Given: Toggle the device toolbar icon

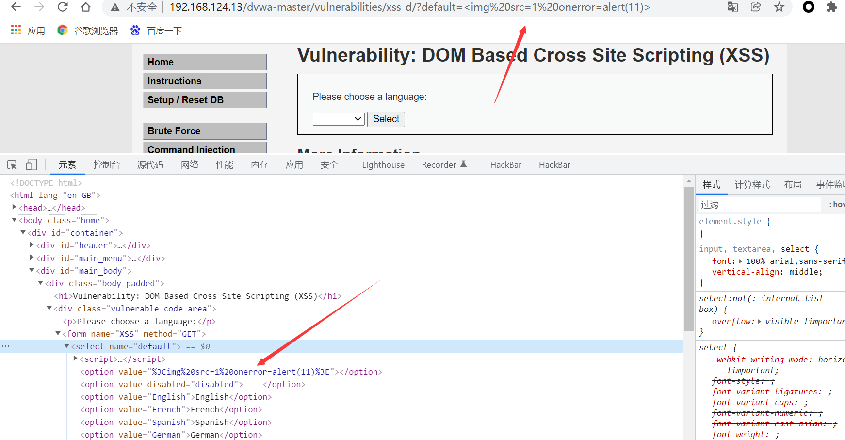Looking at the screenshot, I should [x=32, y=165].
